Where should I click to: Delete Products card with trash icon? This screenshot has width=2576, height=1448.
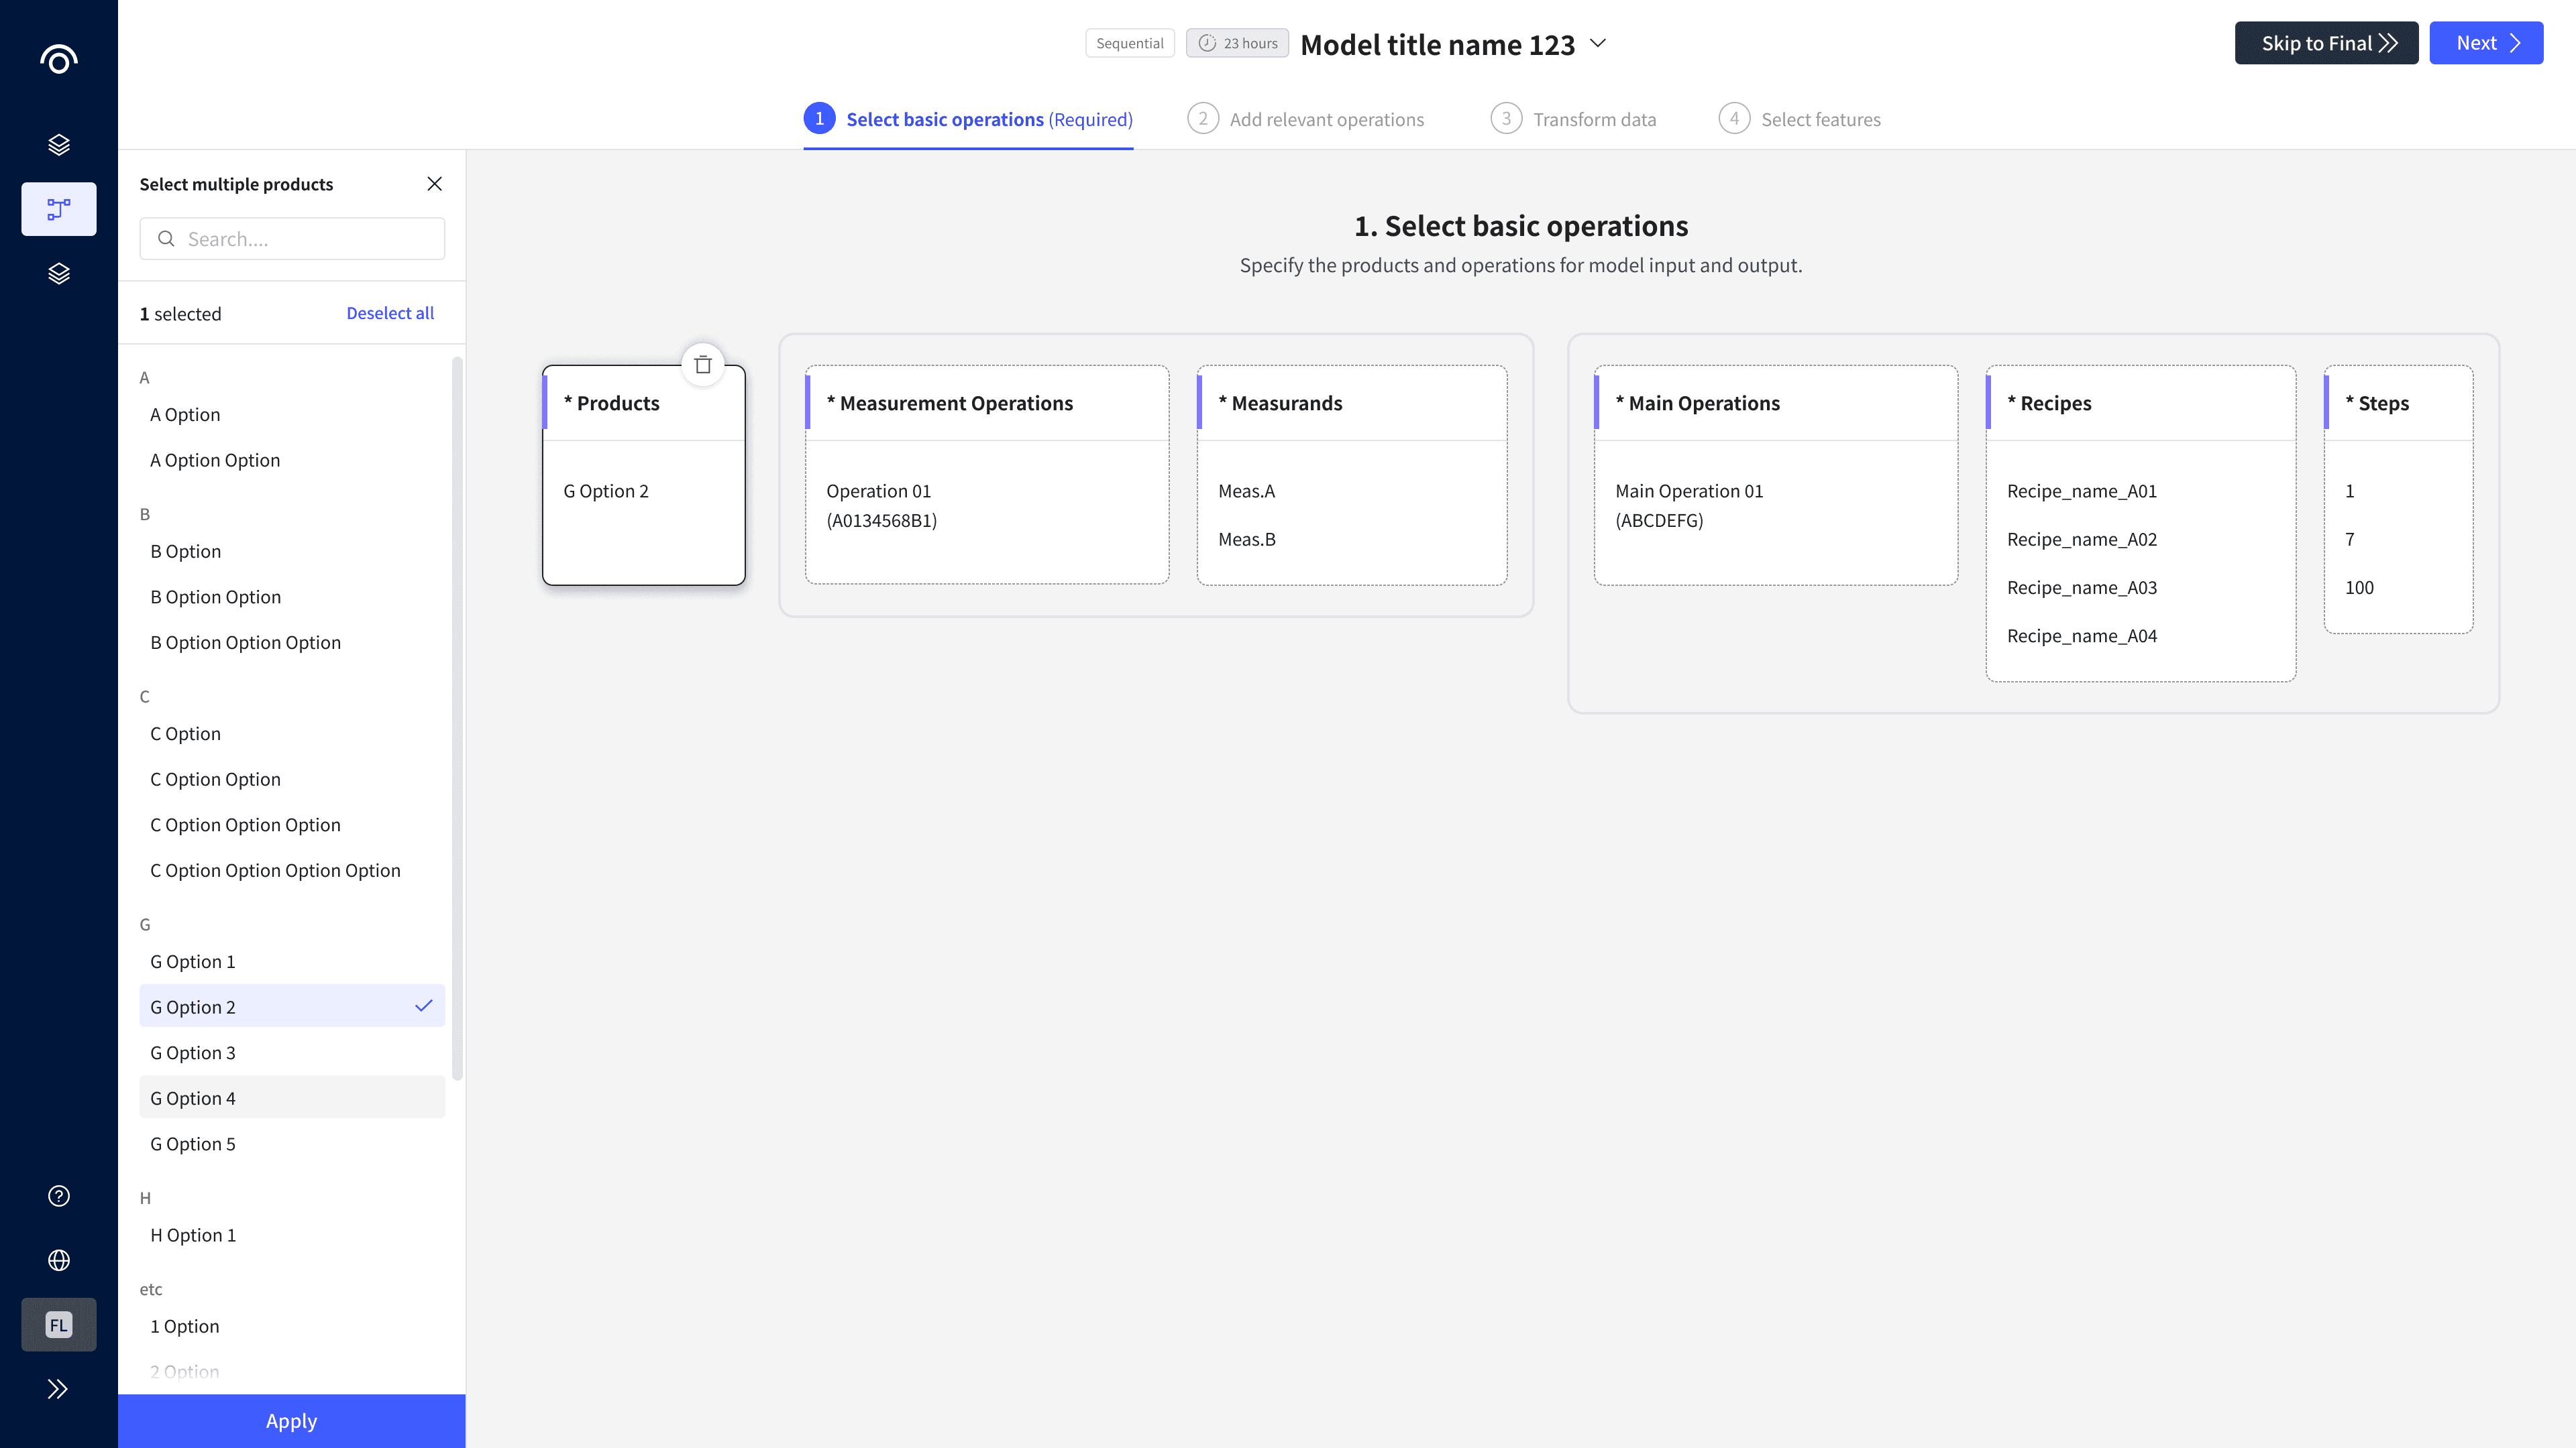pos(703,365)
